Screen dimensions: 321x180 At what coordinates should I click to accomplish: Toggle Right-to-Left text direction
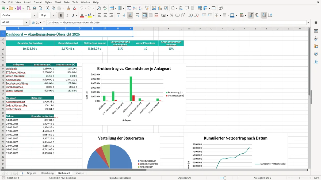[x=257, y=15]
